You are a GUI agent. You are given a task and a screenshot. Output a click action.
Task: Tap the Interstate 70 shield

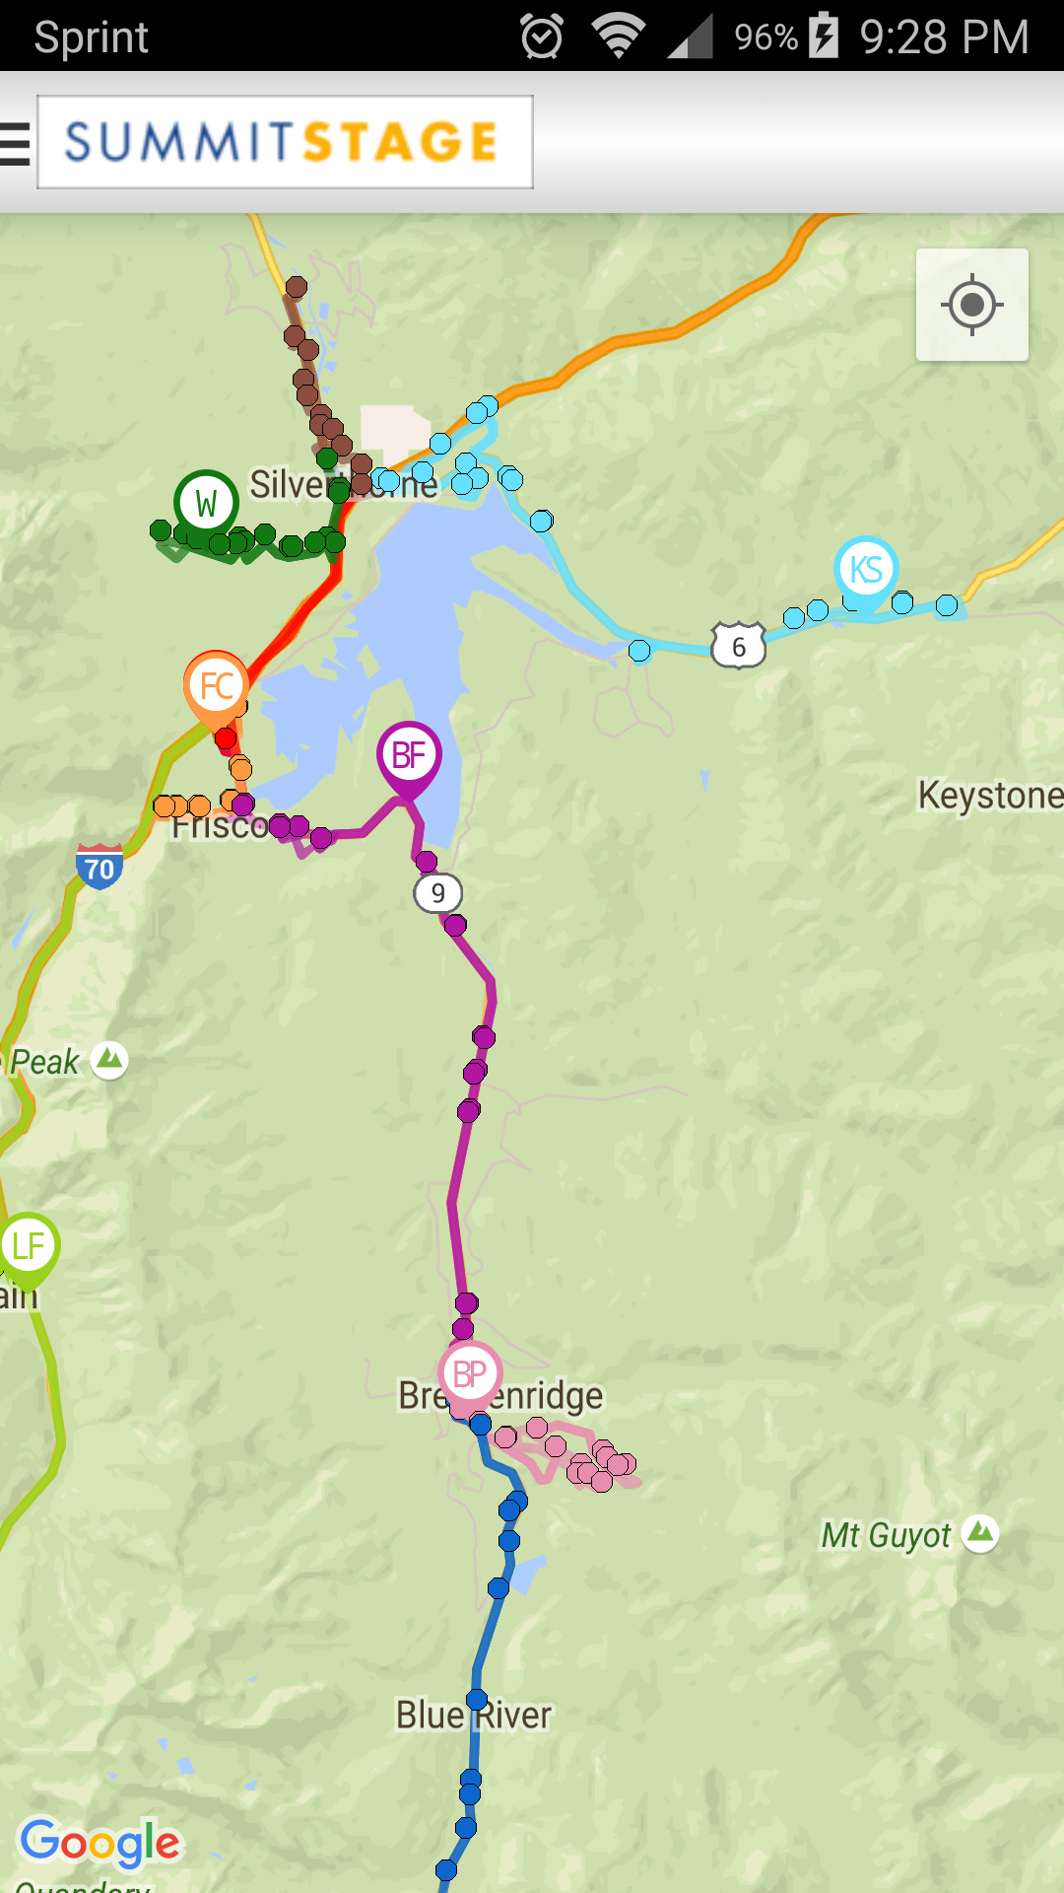coord(100,867)
